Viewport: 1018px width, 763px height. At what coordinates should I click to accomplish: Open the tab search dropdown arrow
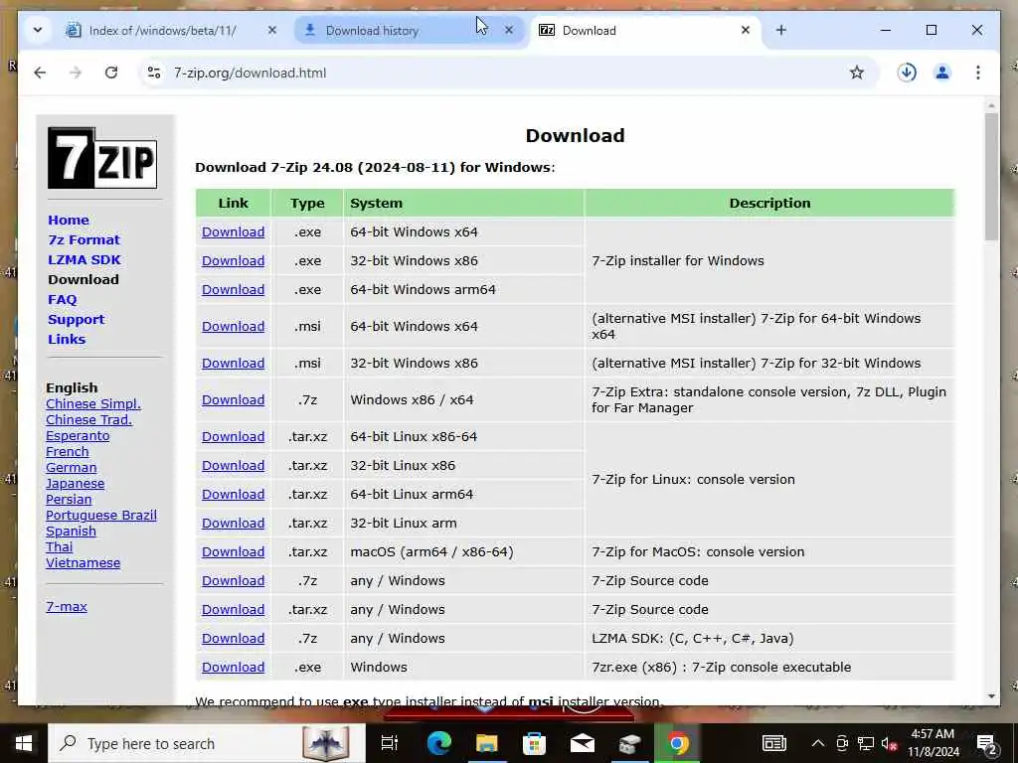coord(38,30)
